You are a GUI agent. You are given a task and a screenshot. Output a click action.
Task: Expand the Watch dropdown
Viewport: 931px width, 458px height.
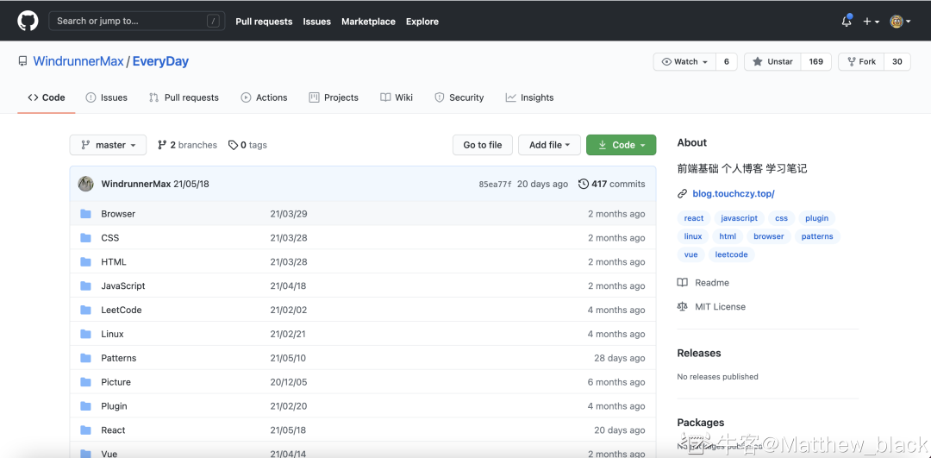pyautogui.click(x=684, y=62)
